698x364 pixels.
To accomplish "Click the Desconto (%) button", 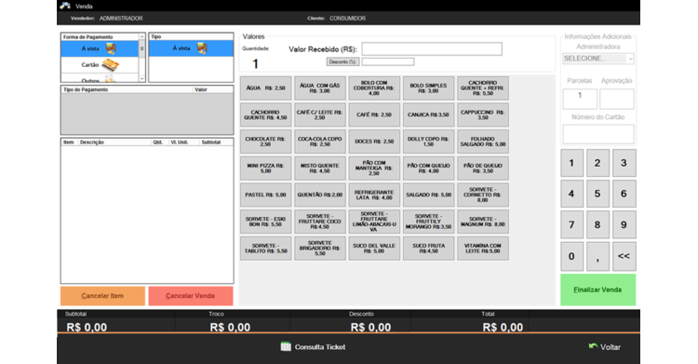I will [x=342, y=62].
